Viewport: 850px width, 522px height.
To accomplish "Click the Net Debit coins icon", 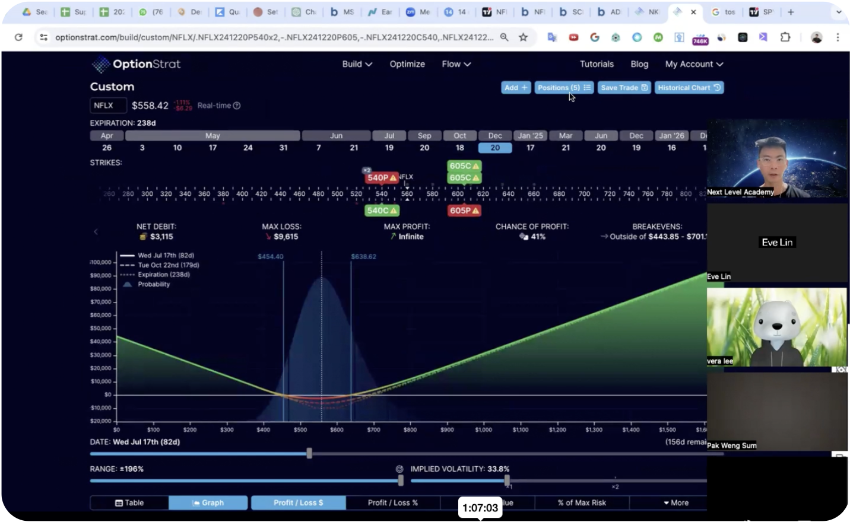I will tap(143, 237).
